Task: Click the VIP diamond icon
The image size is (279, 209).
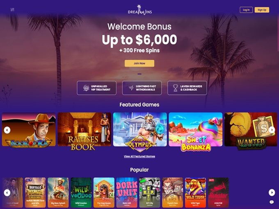Action: tap(86, 88)
